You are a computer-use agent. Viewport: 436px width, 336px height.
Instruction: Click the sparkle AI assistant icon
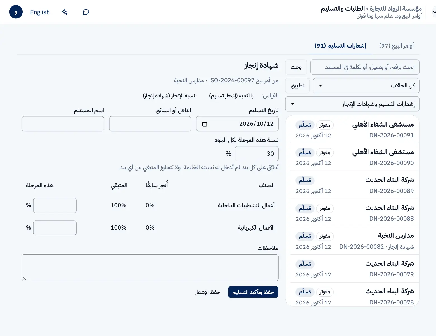[65, 12]
